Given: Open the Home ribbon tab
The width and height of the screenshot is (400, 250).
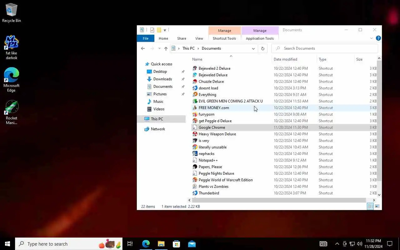Looking at the screenshot, I should (163, 38).
